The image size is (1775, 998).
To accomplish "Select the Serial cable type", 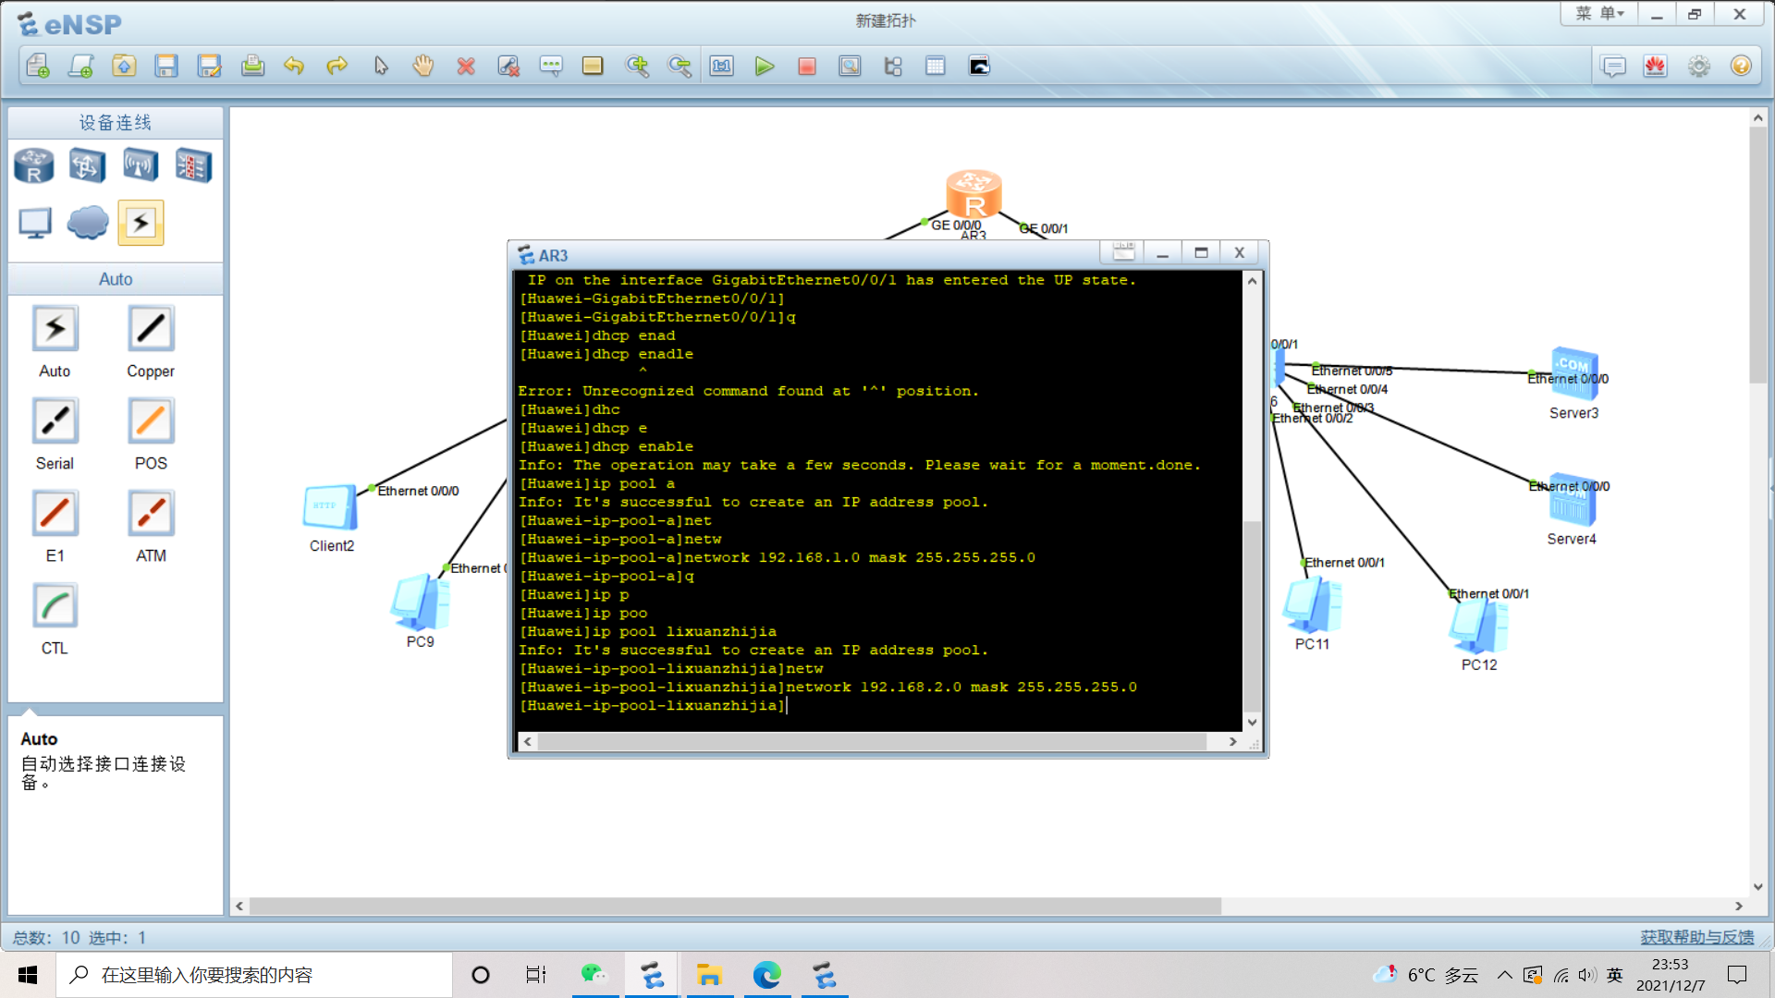I will 55,421.
